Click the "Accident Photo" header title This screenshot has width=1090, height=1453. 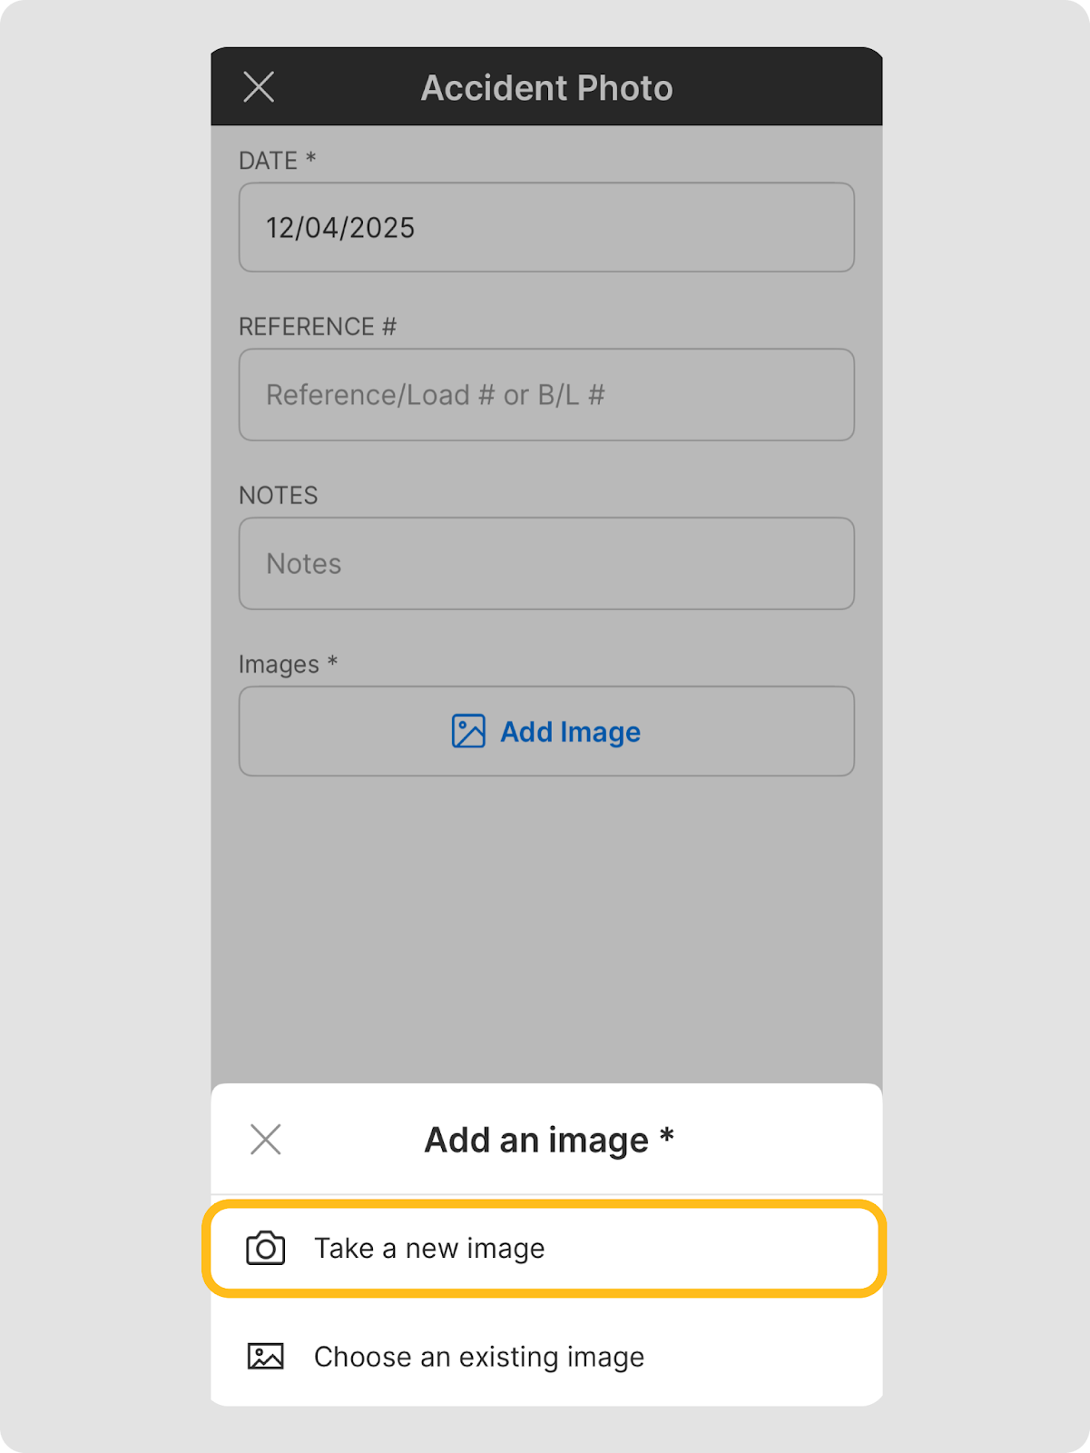546,88
